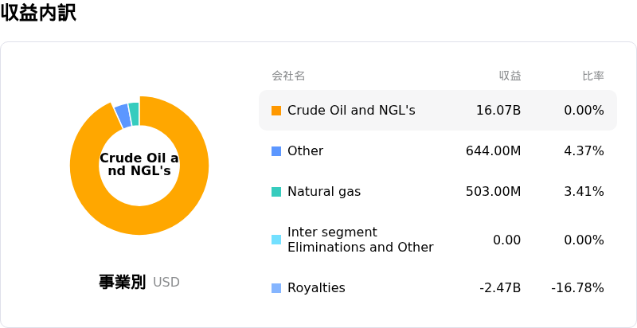Click the small teal donut chart slice
This screenshot has width=637, height=328.
point(134,114)
